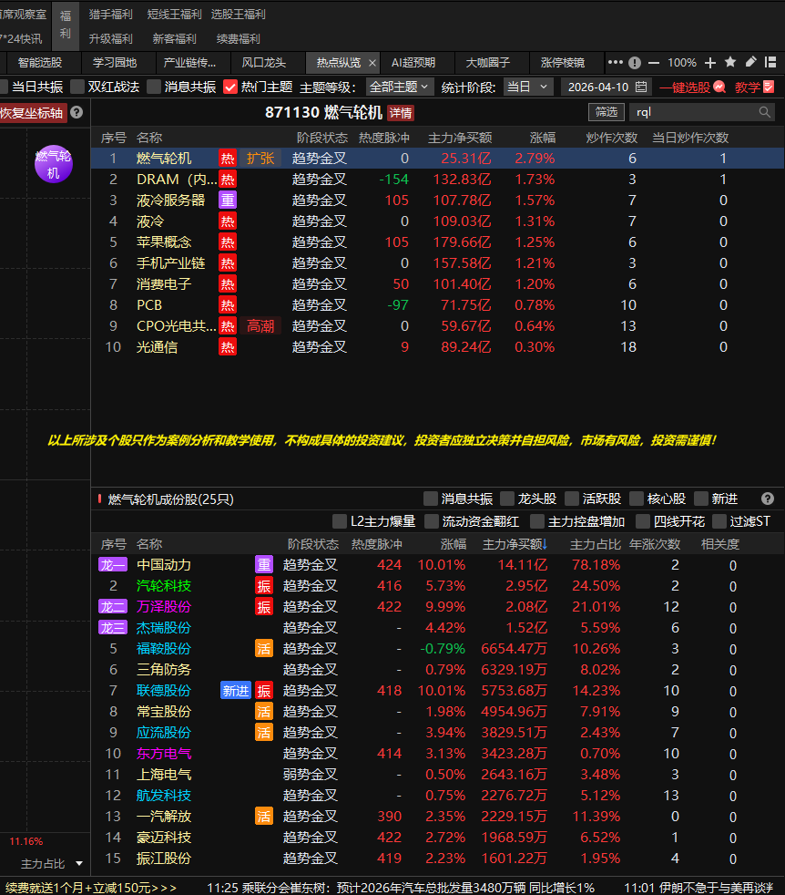Screen dimensions: 785x895
Task: Click the search magnifier icon
Action: (765, 112)
